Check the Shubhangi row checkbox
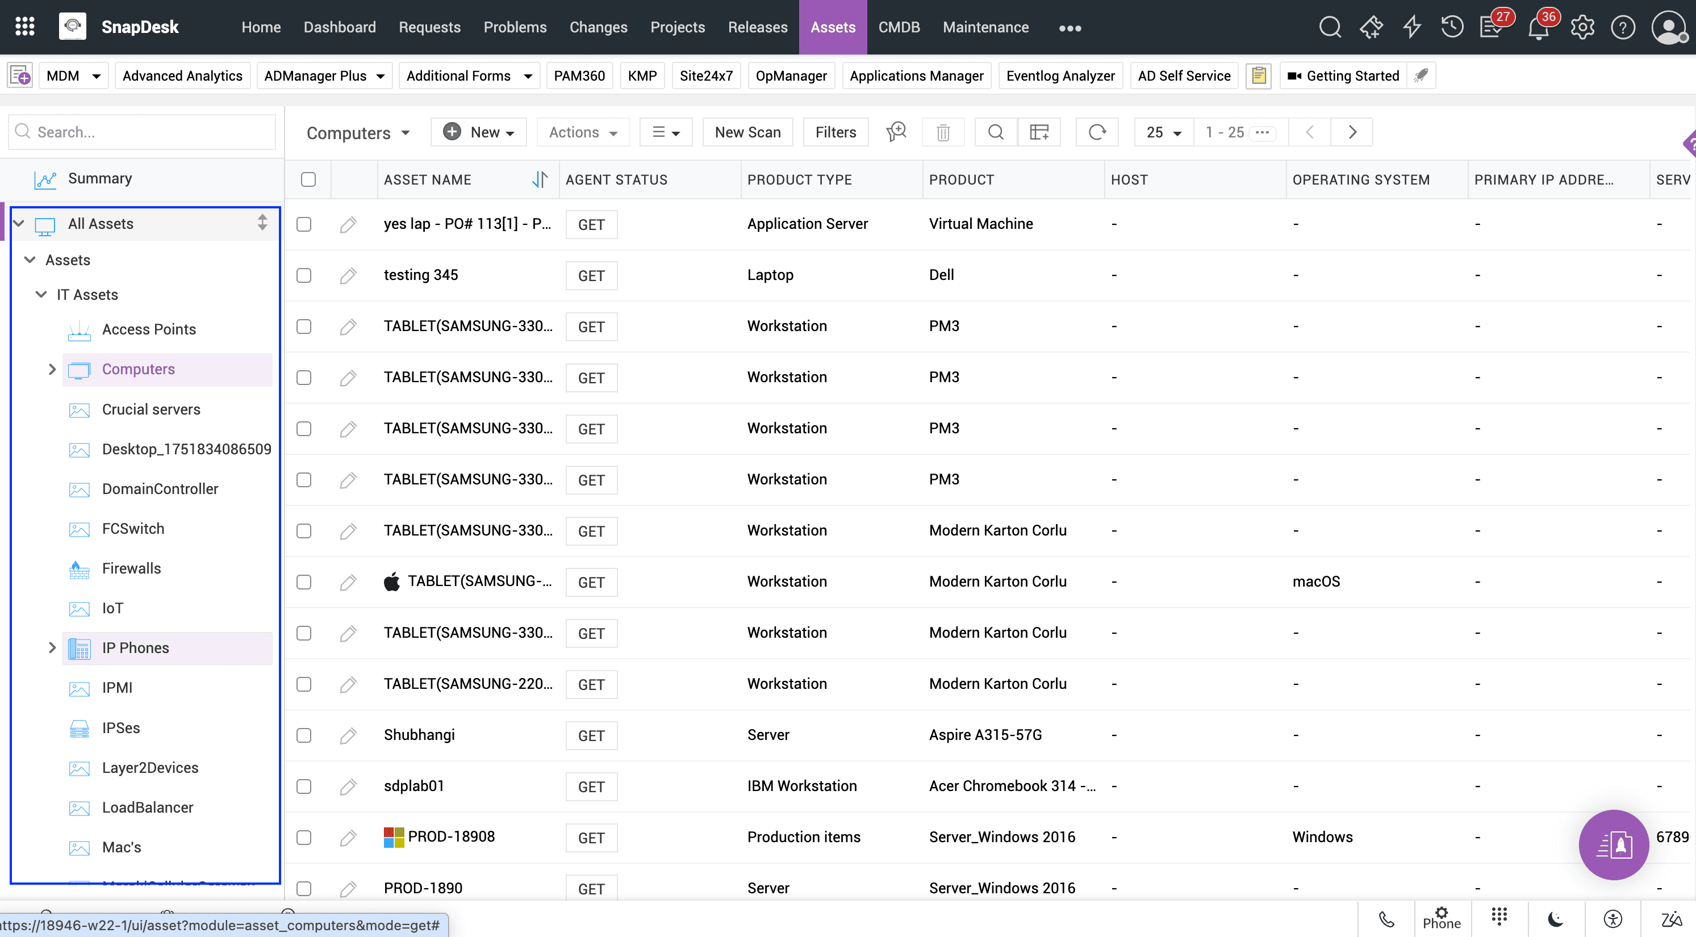1696x937 pixels. 303,735
